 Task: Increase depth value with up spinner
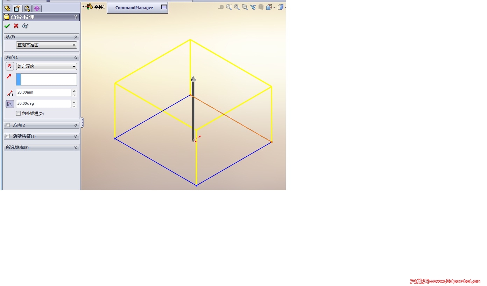[x=74, y=91]
